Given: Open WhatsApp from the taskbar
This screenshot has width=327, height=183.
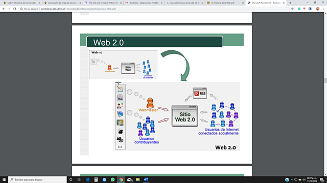Looking at the screenshot, I should coord(112,179).
